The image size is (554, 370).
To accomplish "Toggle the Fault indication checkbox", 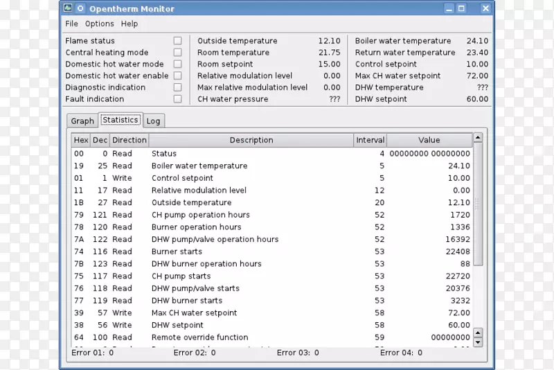I will click(178, 99).
